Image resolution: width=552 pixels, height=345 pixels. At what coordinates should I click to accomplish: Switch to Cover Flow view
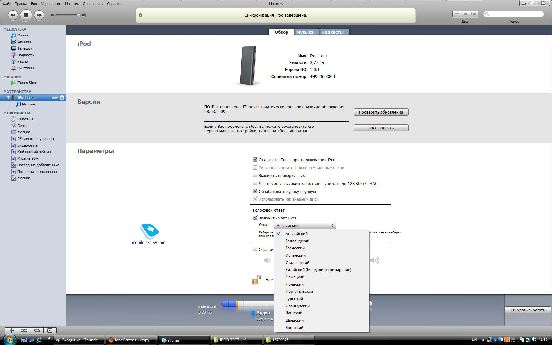coord(474,14)
